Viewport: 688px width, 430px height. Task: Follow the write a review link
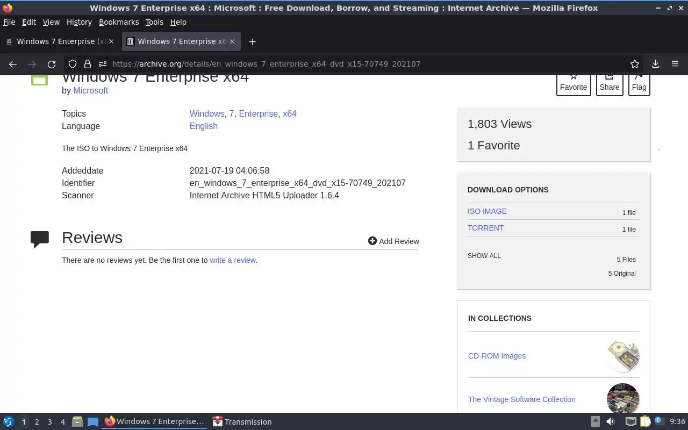click(233, 260)
